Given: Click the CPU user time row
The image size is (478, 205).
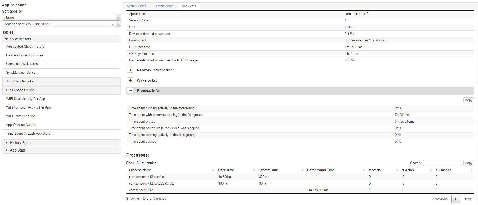Looking at the screenshot, I should coord(300,47).
